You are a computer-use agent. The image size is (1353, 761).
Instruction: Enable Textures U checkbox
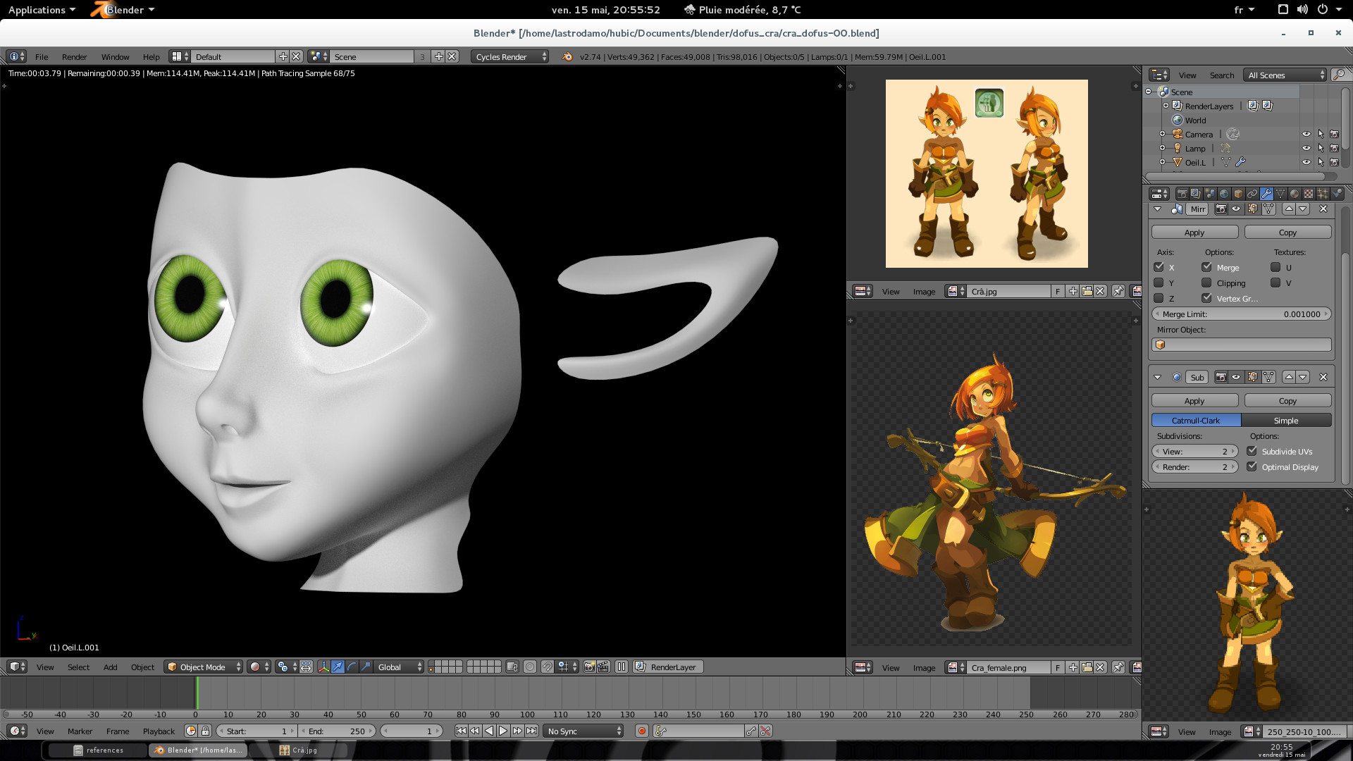[x=1275, y=267]
